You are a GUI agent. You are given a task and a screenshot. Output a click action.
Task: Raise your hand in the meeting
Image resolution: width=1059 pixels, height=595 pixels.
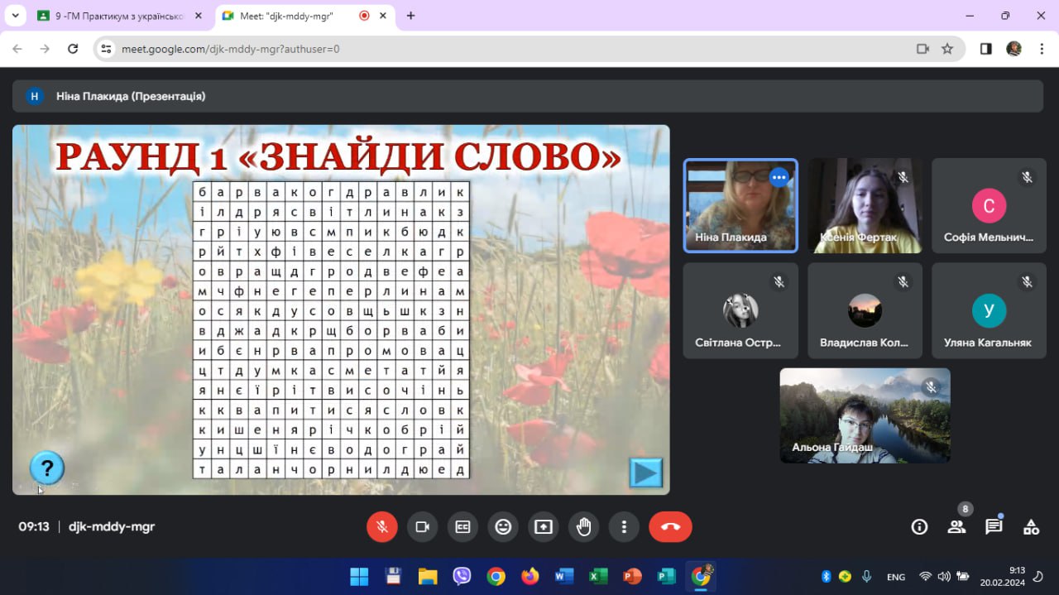(584, 526)
